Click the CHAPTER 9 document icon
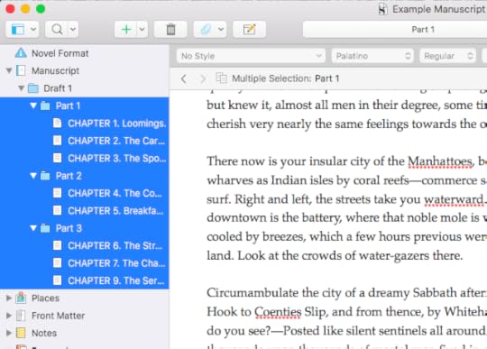Viewport: 487px width, 349px height. tap(57, 280)
